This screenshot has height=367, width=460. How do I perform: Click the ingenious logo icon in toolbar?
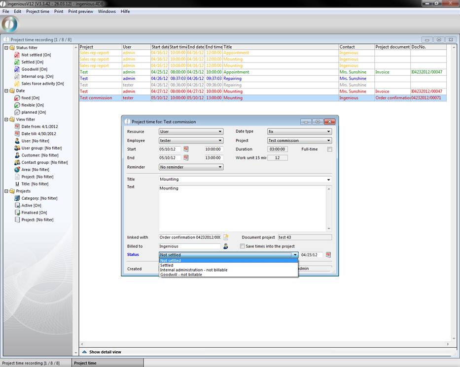[x=10, y=24]
